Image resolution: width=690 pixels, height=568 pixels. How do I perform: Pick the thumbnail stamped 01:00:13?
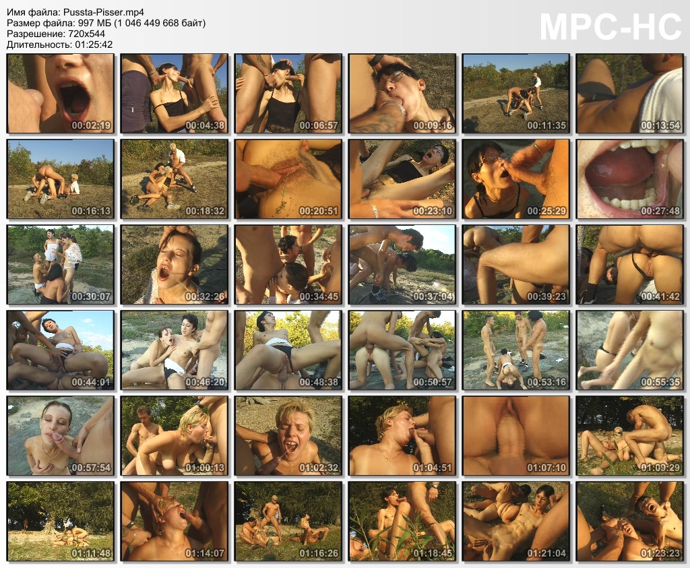tap(175, 435)
